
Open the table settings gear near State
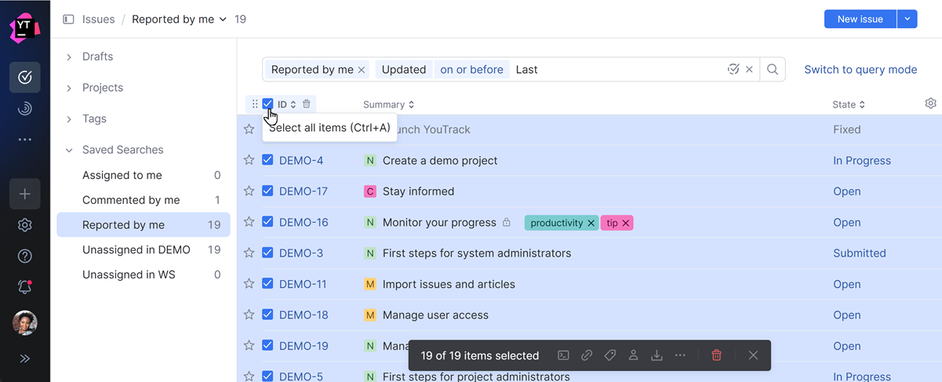(x=930, y=104)
